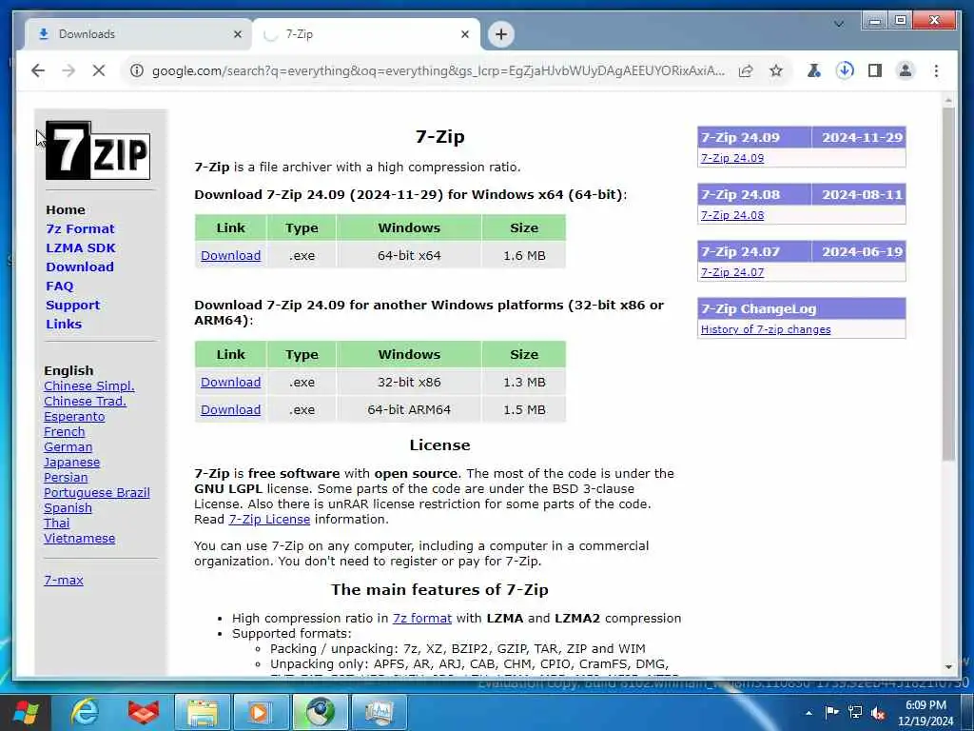Viewport: 974px width, 731px height.
Task: Open the Links page in sidebar
Action: [64, 324]
